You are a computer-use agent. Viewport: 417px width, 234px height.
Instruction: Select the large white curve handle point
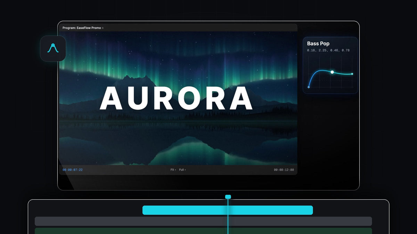coord(332,72)
